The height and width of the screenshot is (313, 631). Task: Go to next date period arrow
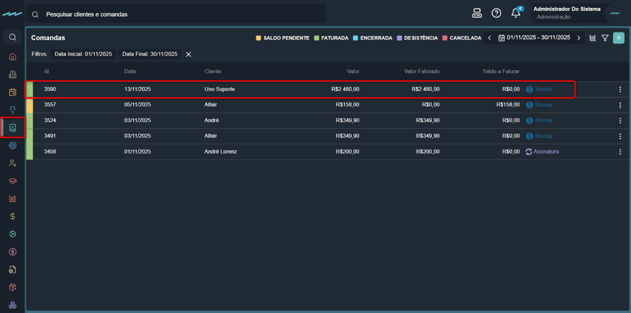click(x=579, y=38)
